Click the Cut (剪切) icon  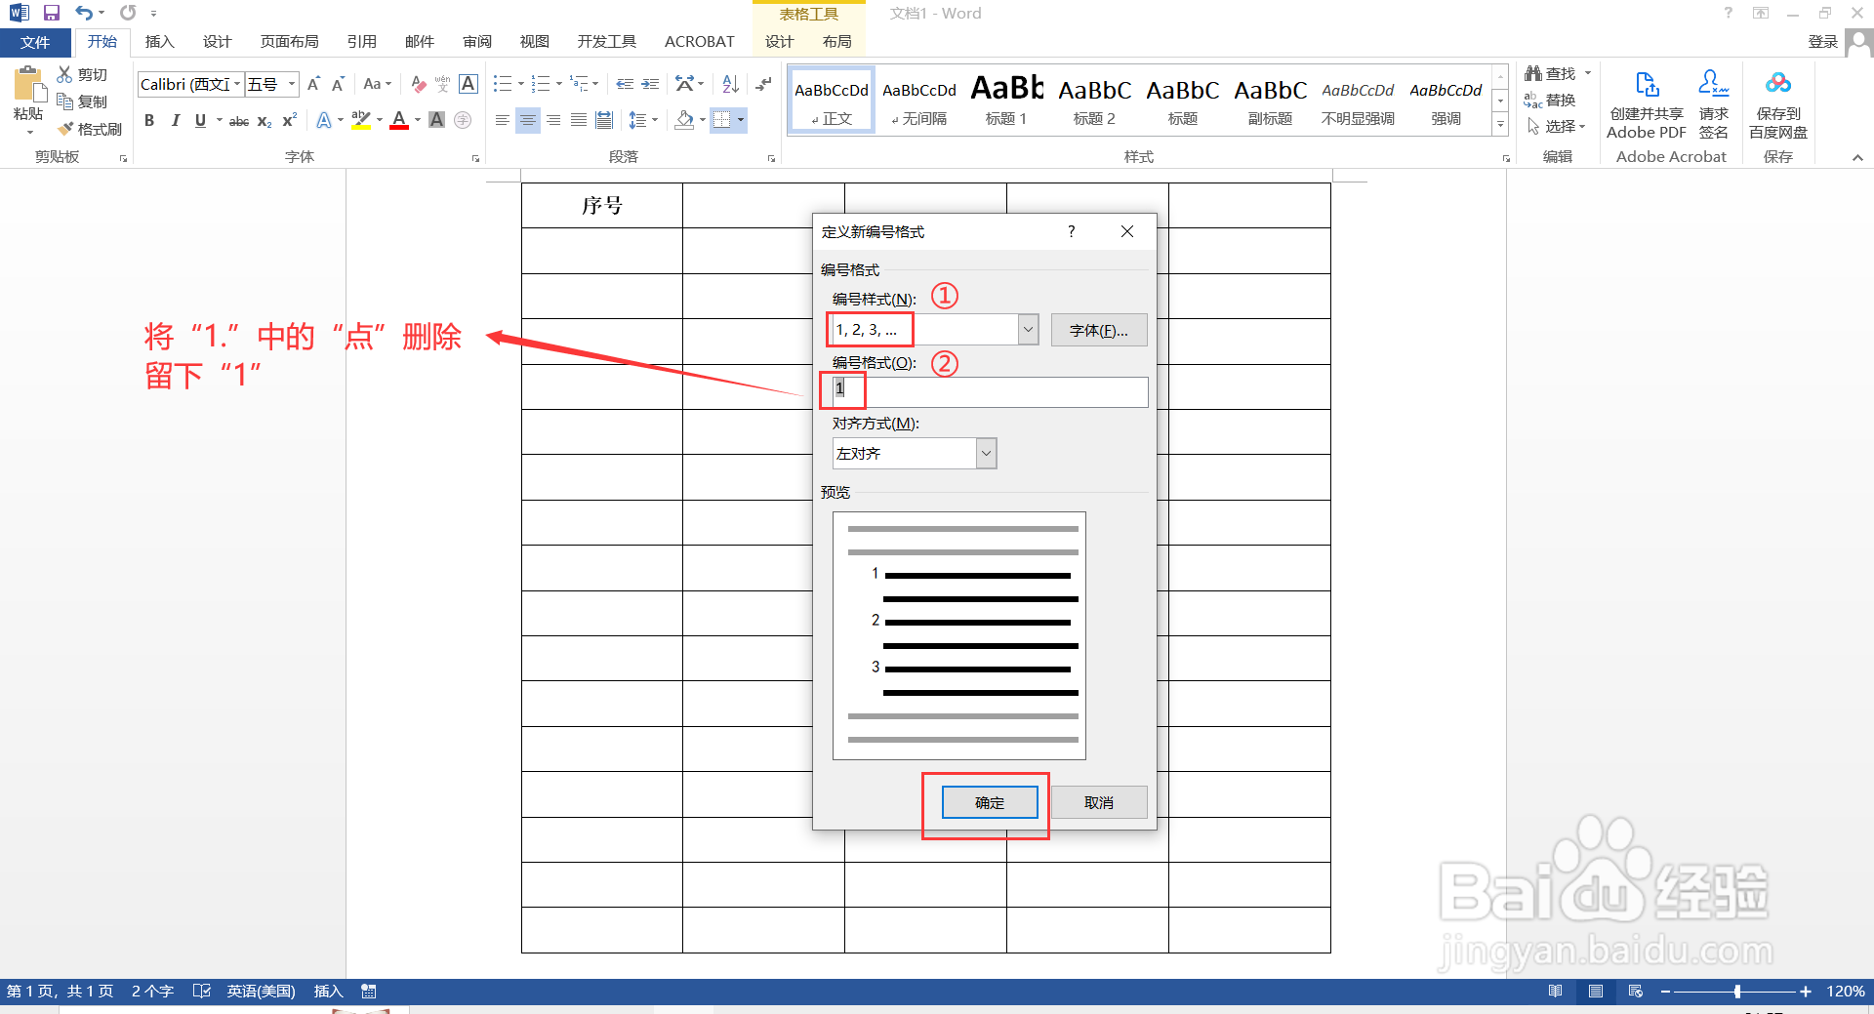click(65, 73)
